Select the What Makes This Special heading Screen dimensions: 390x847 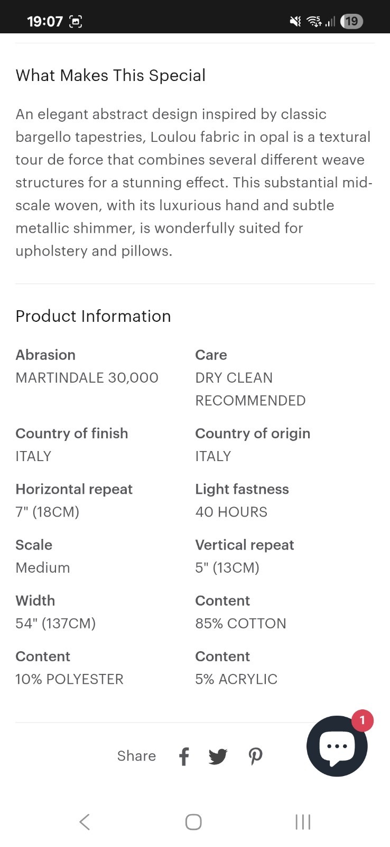click(x=110, y=75)
